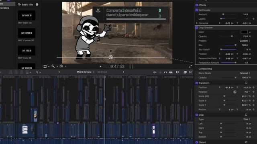Toggle video and audio skimming
This screenshot has width=257, height=144.
tap(155, 72)
